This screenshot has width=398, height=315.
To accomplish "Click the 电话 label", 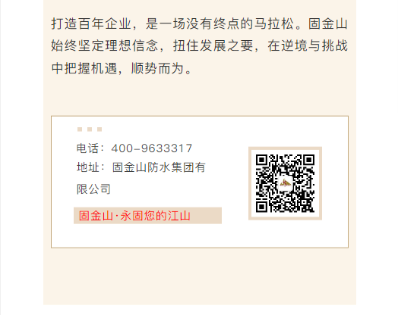I will [87, 148].
